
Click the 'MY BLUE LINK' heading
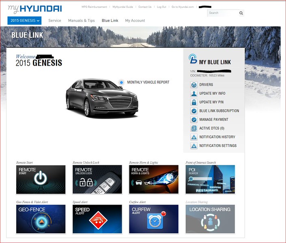coord(215,62)
